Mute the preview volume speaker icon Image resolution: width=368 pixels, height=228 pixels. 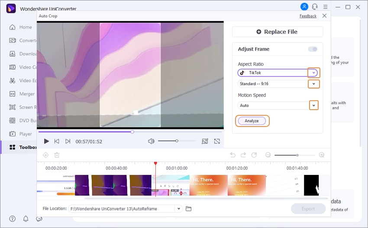tap(151, 141)
